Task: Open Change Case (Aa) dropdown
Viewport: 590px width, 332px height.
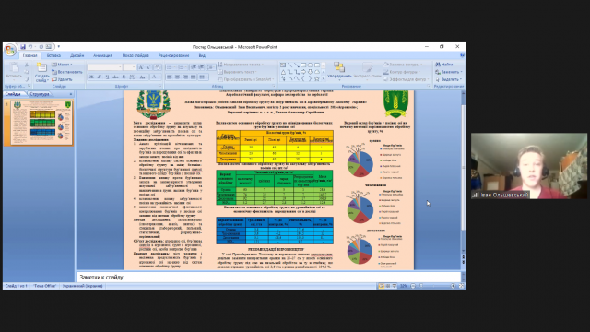Action: click(x=143, y=77)
